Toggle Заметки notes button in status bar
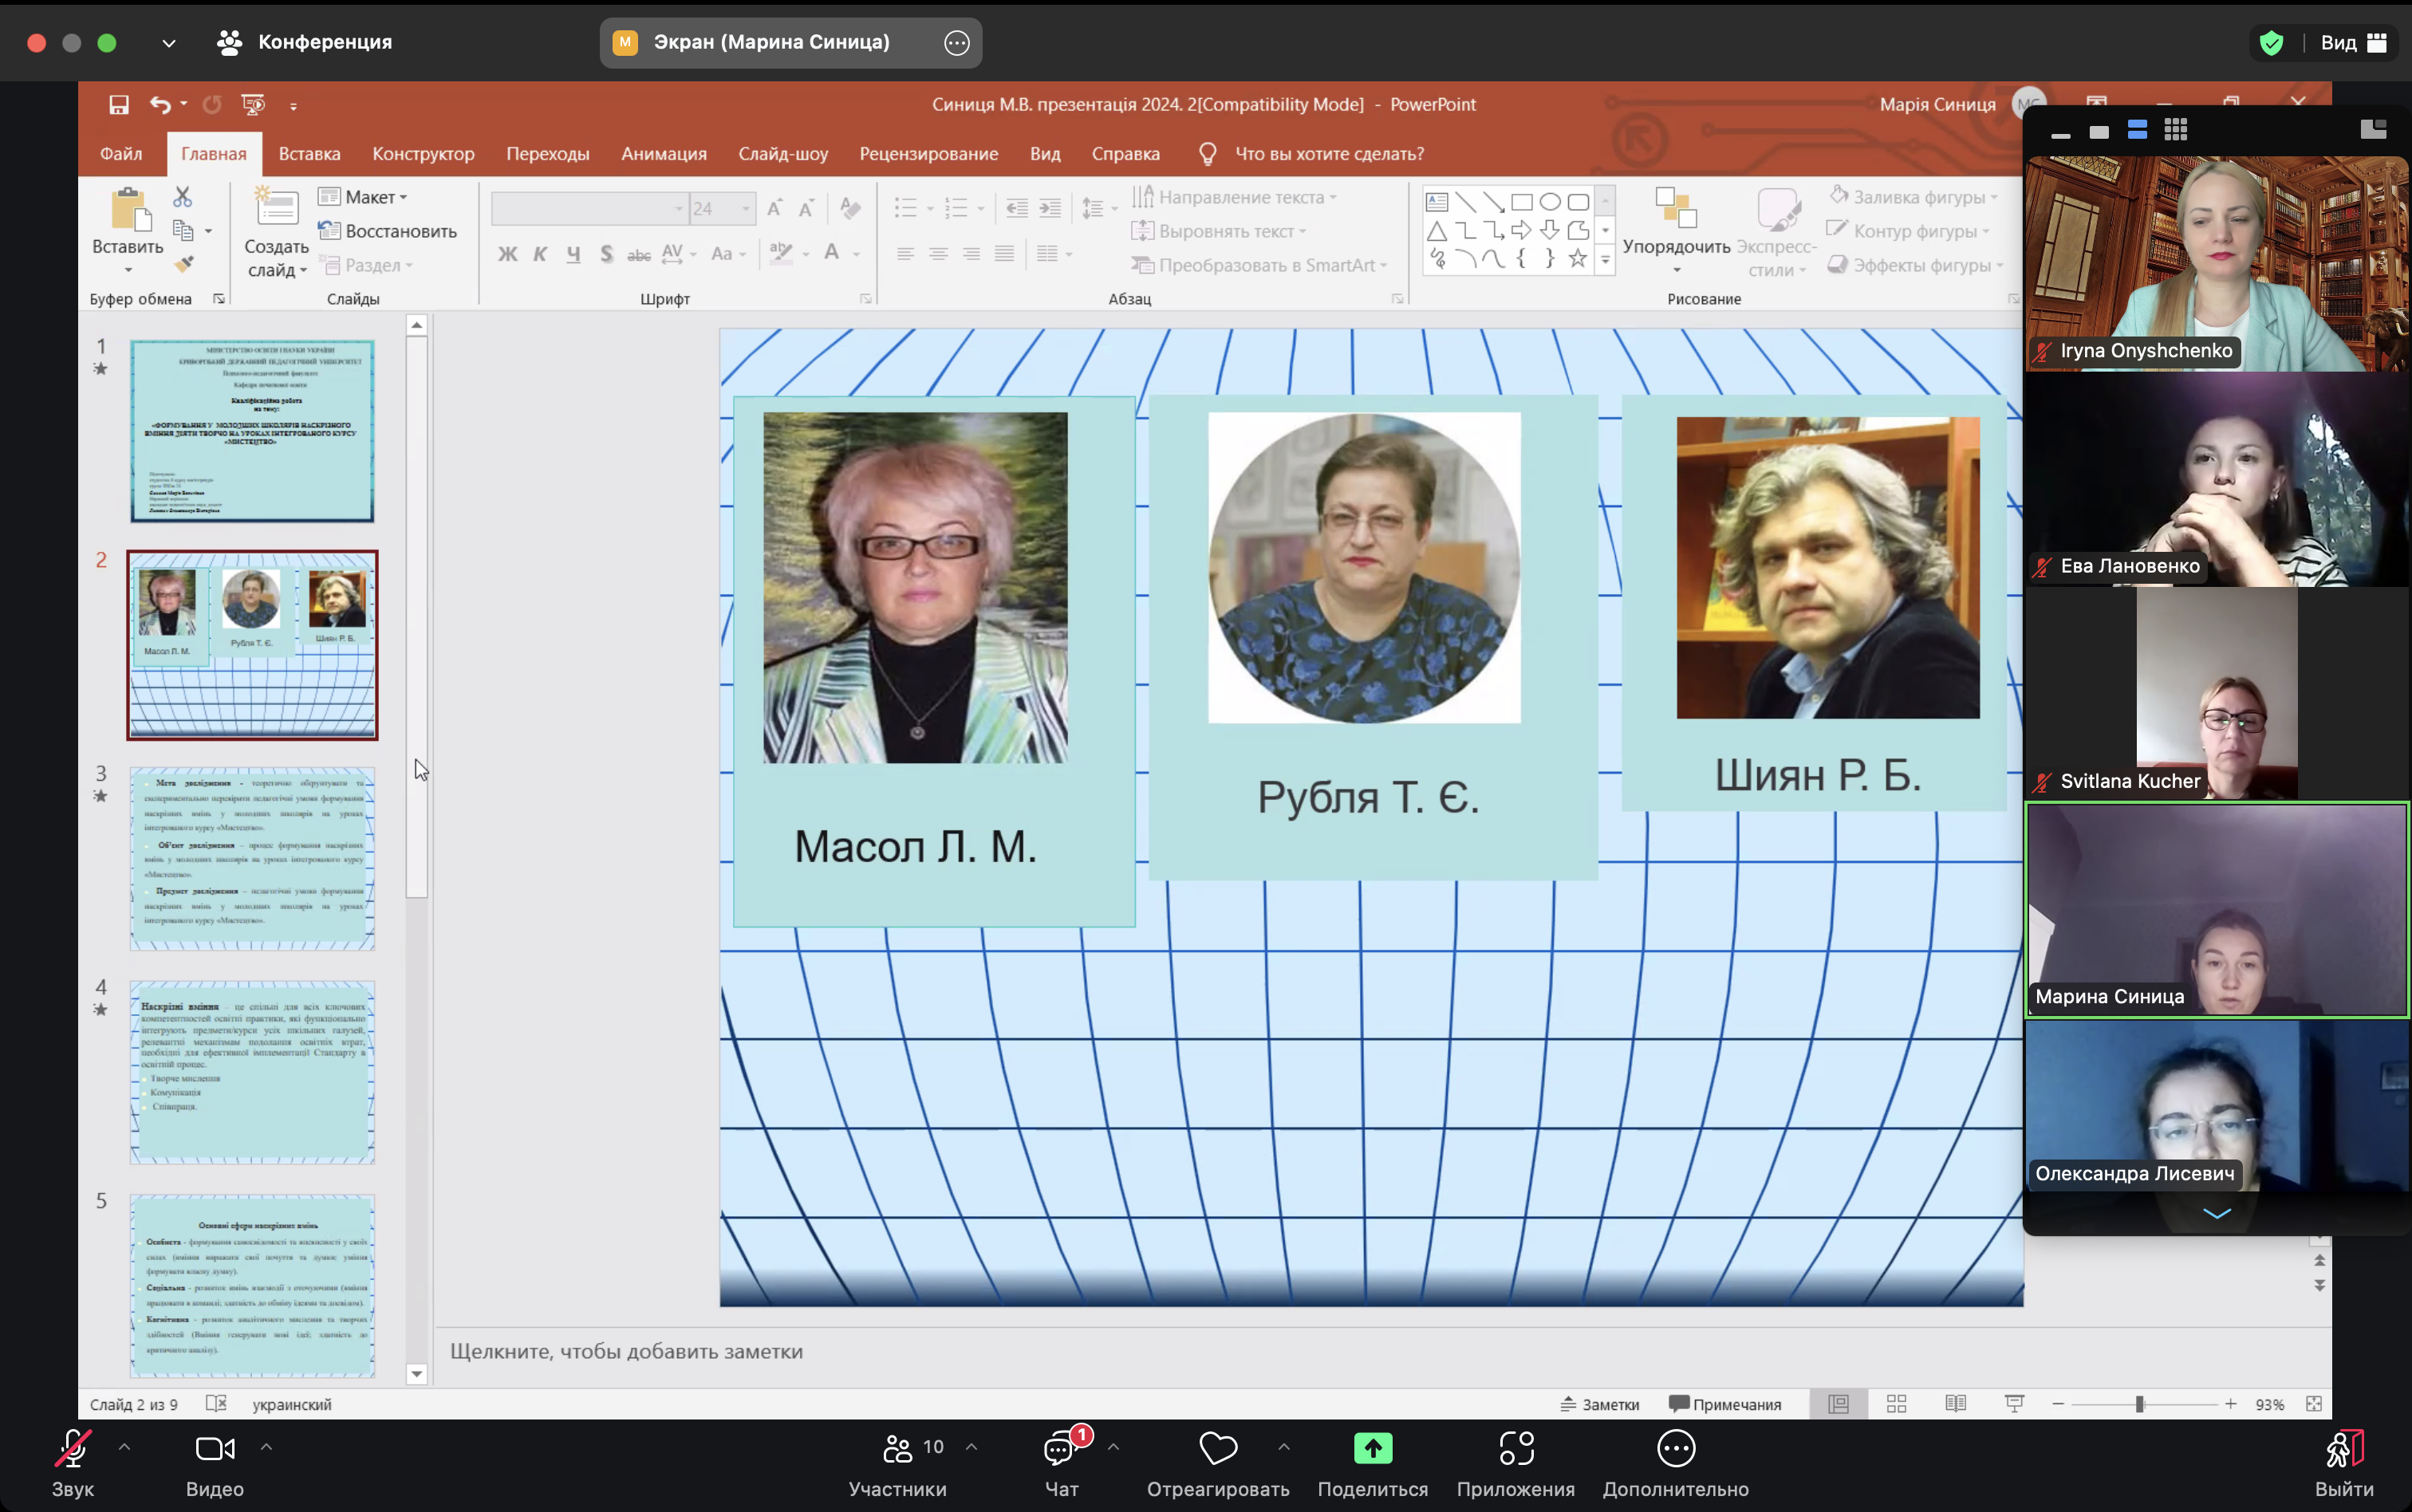This screenshot has height=1512, width=2412. coord(1600,1404)
